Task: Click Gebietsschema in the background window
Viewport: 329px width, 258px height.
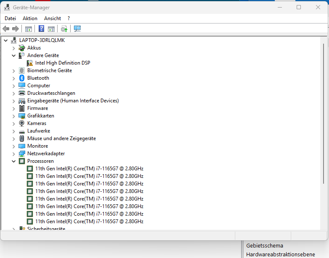Action: pyautogui.click(x=265, y=246)
